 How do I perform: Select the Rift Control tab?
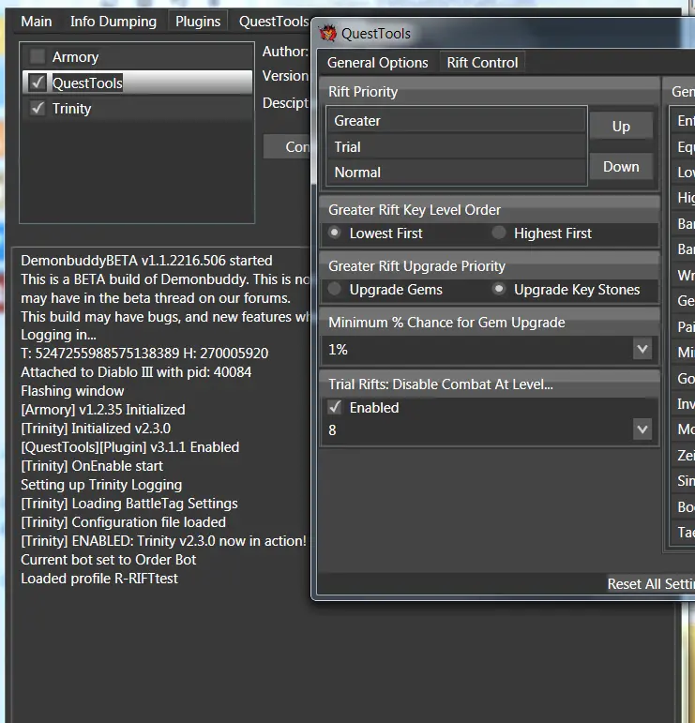482,62
